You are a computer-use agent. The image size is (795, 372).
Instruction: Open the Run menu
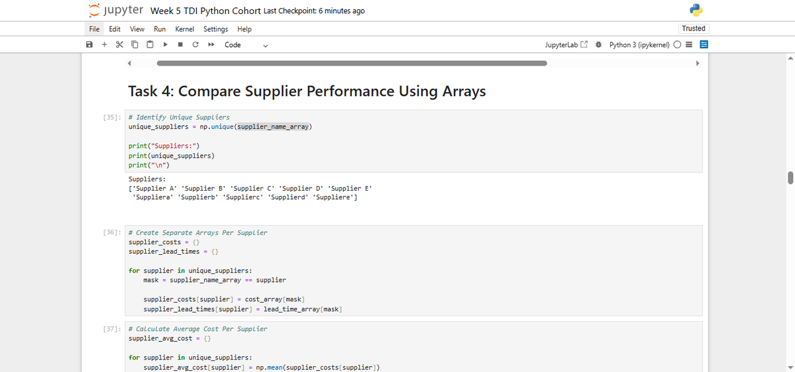point(160,29)
